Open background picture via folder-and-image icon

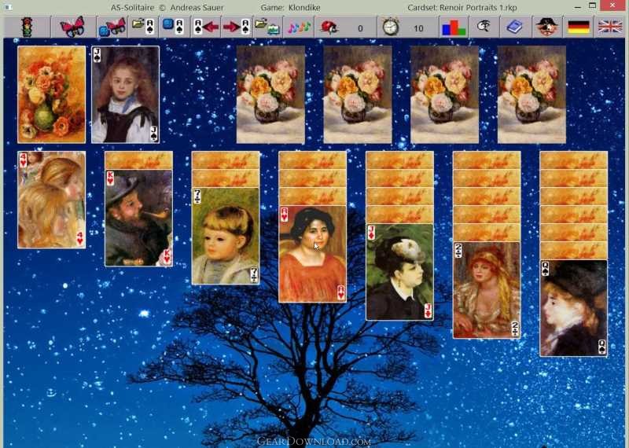(267, 28)
